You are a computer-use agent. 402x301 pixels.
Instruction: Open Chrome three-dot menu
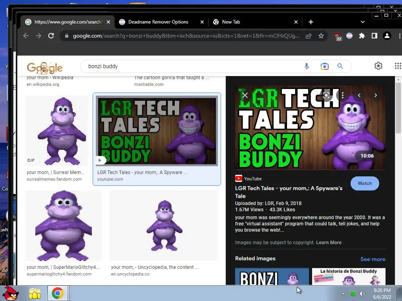point(399,36)
